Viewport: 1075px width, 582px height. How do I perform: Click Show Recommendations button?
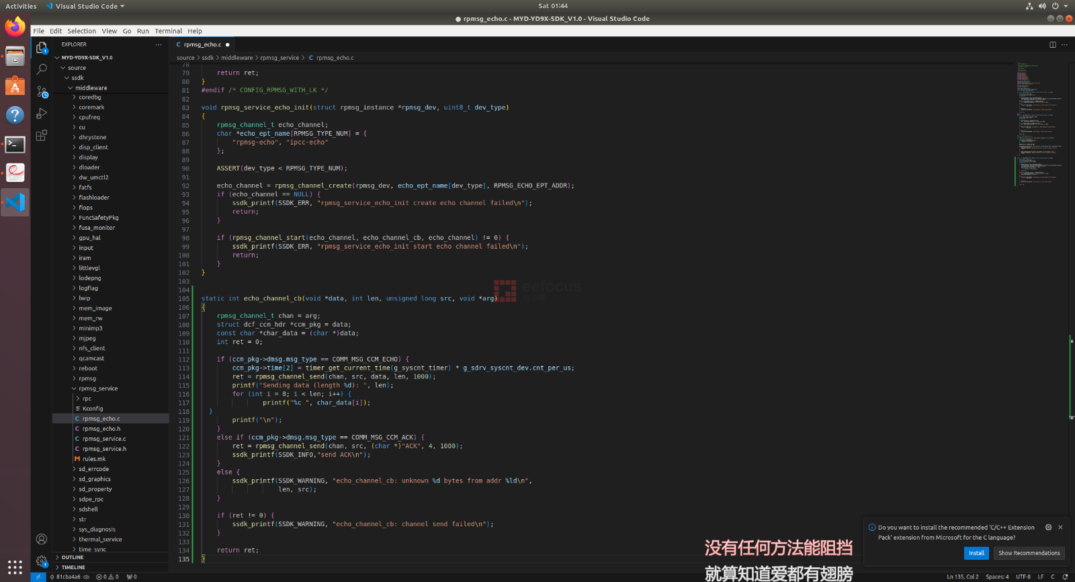point(1029,553)
